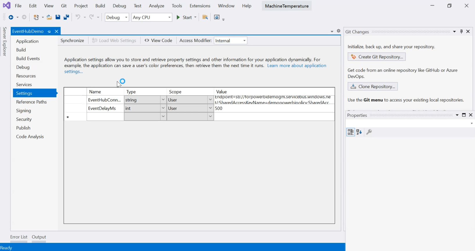Click the Property Pages wrench icon
The image size is (475, 251).
click(x=369, y=132)
